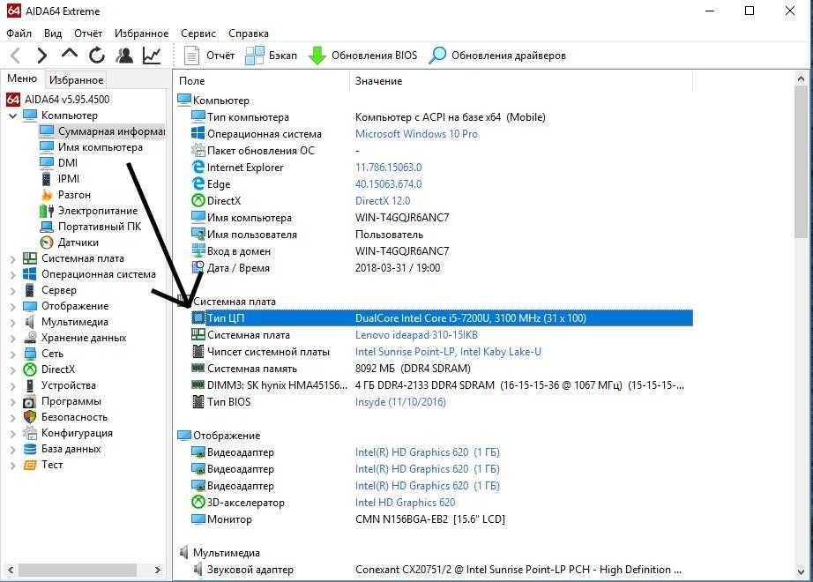Viewport: 813px width, 582px height.
Task: Open the Microsoft Windows 10 Pro link
Action: [x=416, y=134]
